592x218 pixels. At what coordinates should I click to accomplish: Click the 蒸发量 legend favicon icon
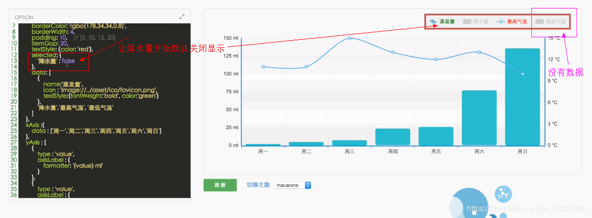coord(434,22)
